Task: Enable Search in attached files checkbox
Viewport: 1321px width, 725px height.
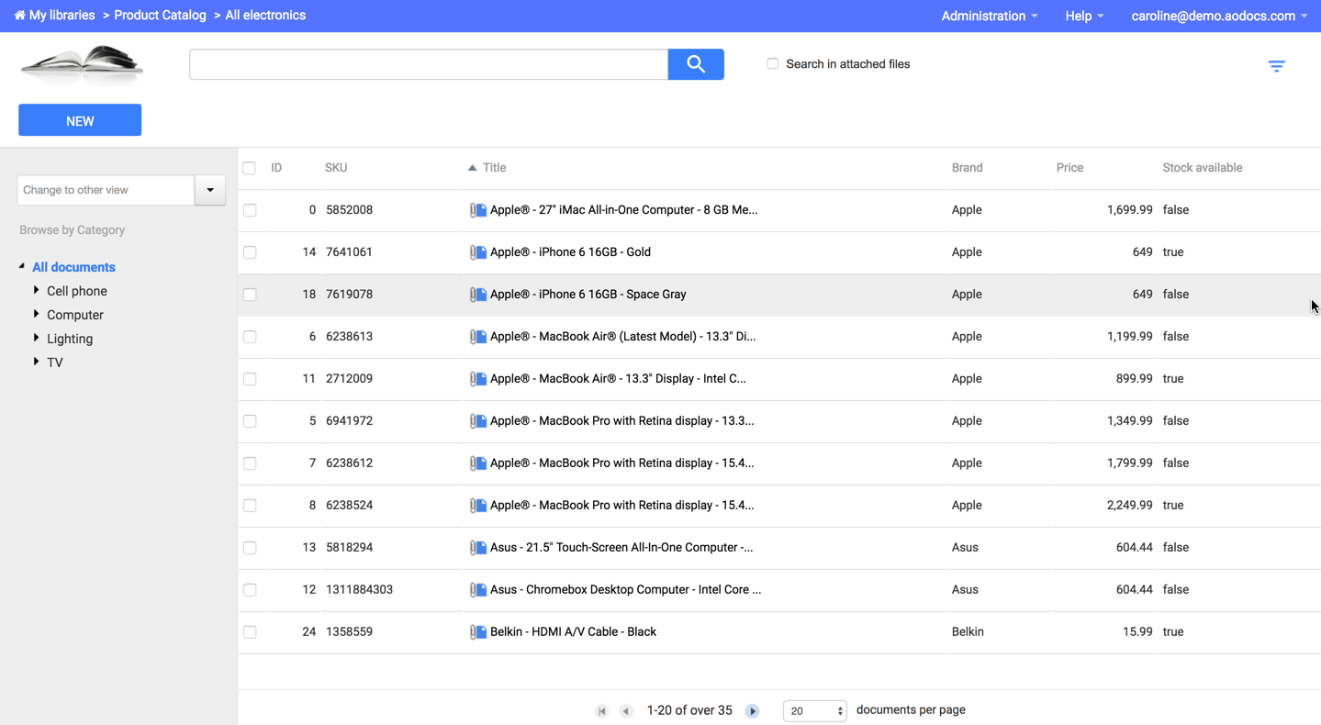Action: point(773,64)
